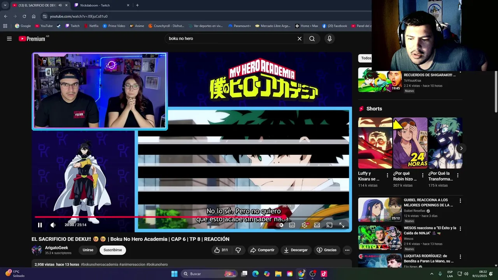
Task: Click the address bar URL
Action: point(79,16)
